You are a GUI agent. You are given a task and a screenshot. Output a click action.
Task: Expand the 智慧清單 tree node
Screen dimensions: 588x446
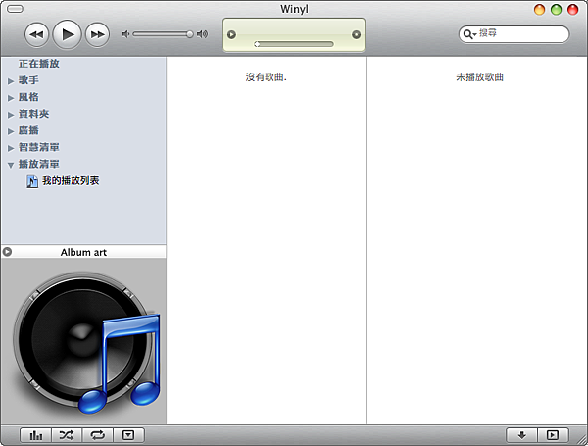(11, 148)
